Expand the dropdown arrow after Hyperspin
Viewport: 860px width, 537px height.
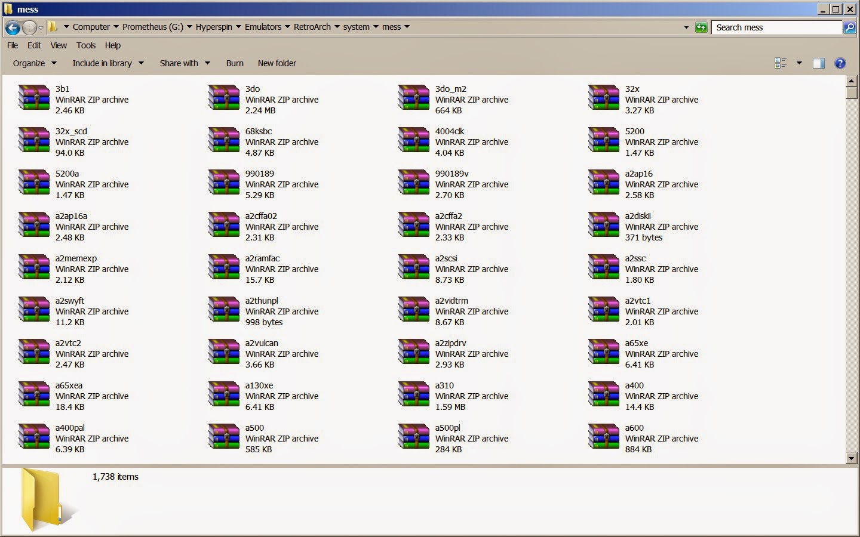tap(238, 27)
